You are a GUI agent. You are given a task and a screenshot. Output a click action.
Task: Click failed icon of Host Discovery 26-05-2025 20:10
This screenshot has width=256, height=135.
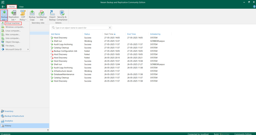point(52,58)
